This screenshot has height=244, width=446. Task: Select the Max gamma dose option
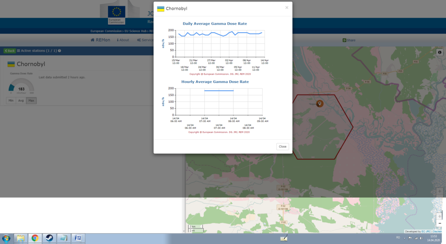(x=31, y=101)
